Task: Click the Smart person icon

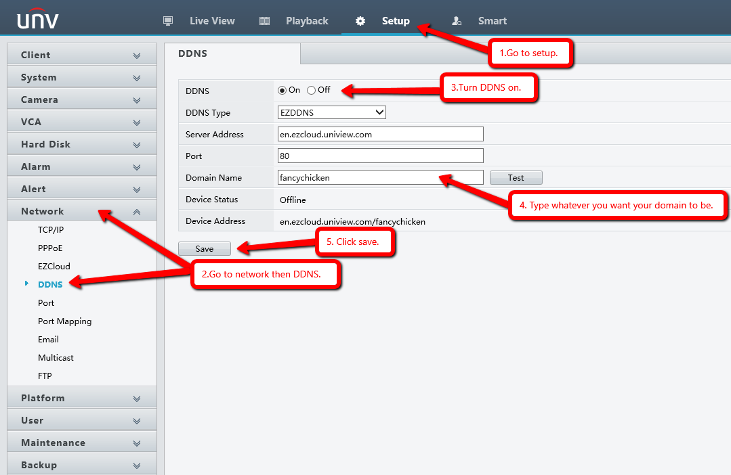Action: click(x=457, y=21)
